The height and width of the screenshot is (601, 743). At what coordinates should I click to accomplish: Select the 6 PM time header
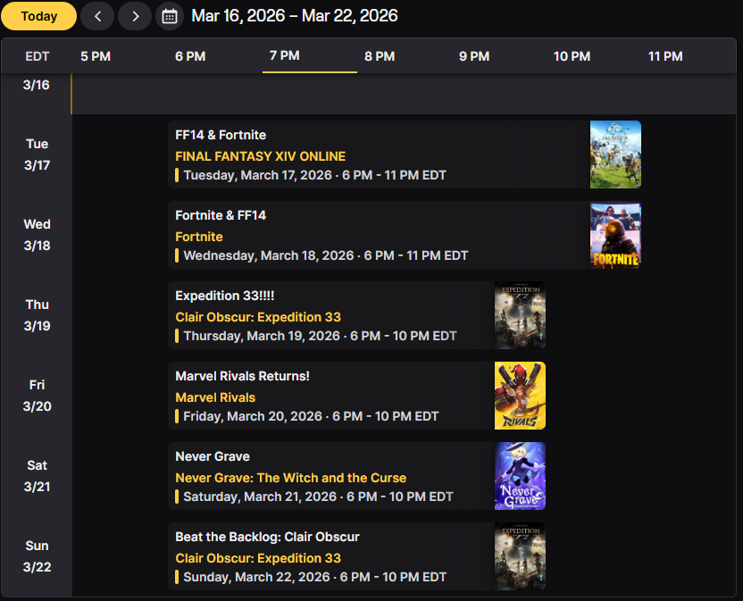(x=190, y=56)
